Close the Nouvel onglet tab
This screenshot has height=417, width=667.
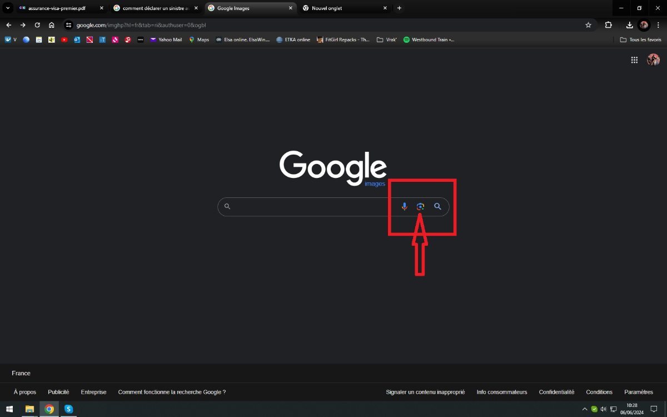385,8
